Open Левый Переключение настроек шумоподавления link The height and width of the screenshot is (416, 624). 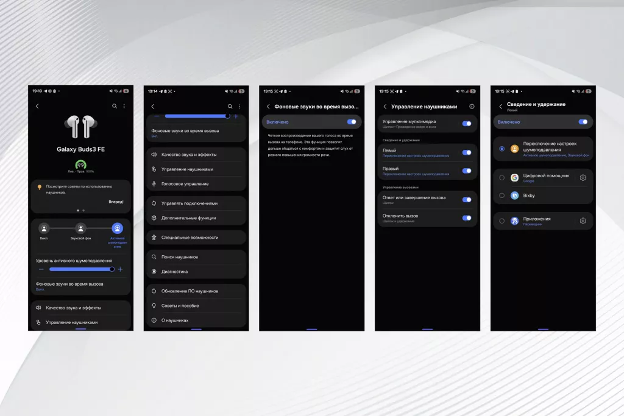416,156
